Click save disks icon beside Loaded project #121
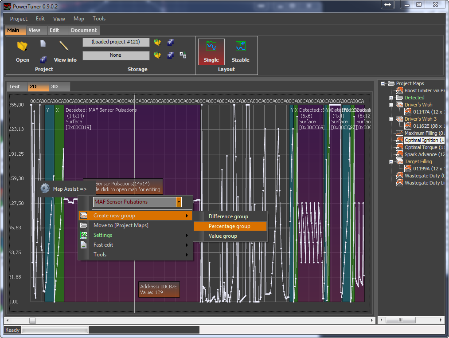449x338 pixels. click(x=171, y=43)
